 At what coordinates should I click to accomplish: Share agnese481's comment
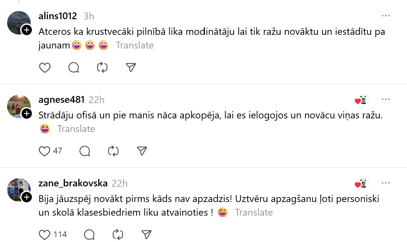[x=142, y=151]
